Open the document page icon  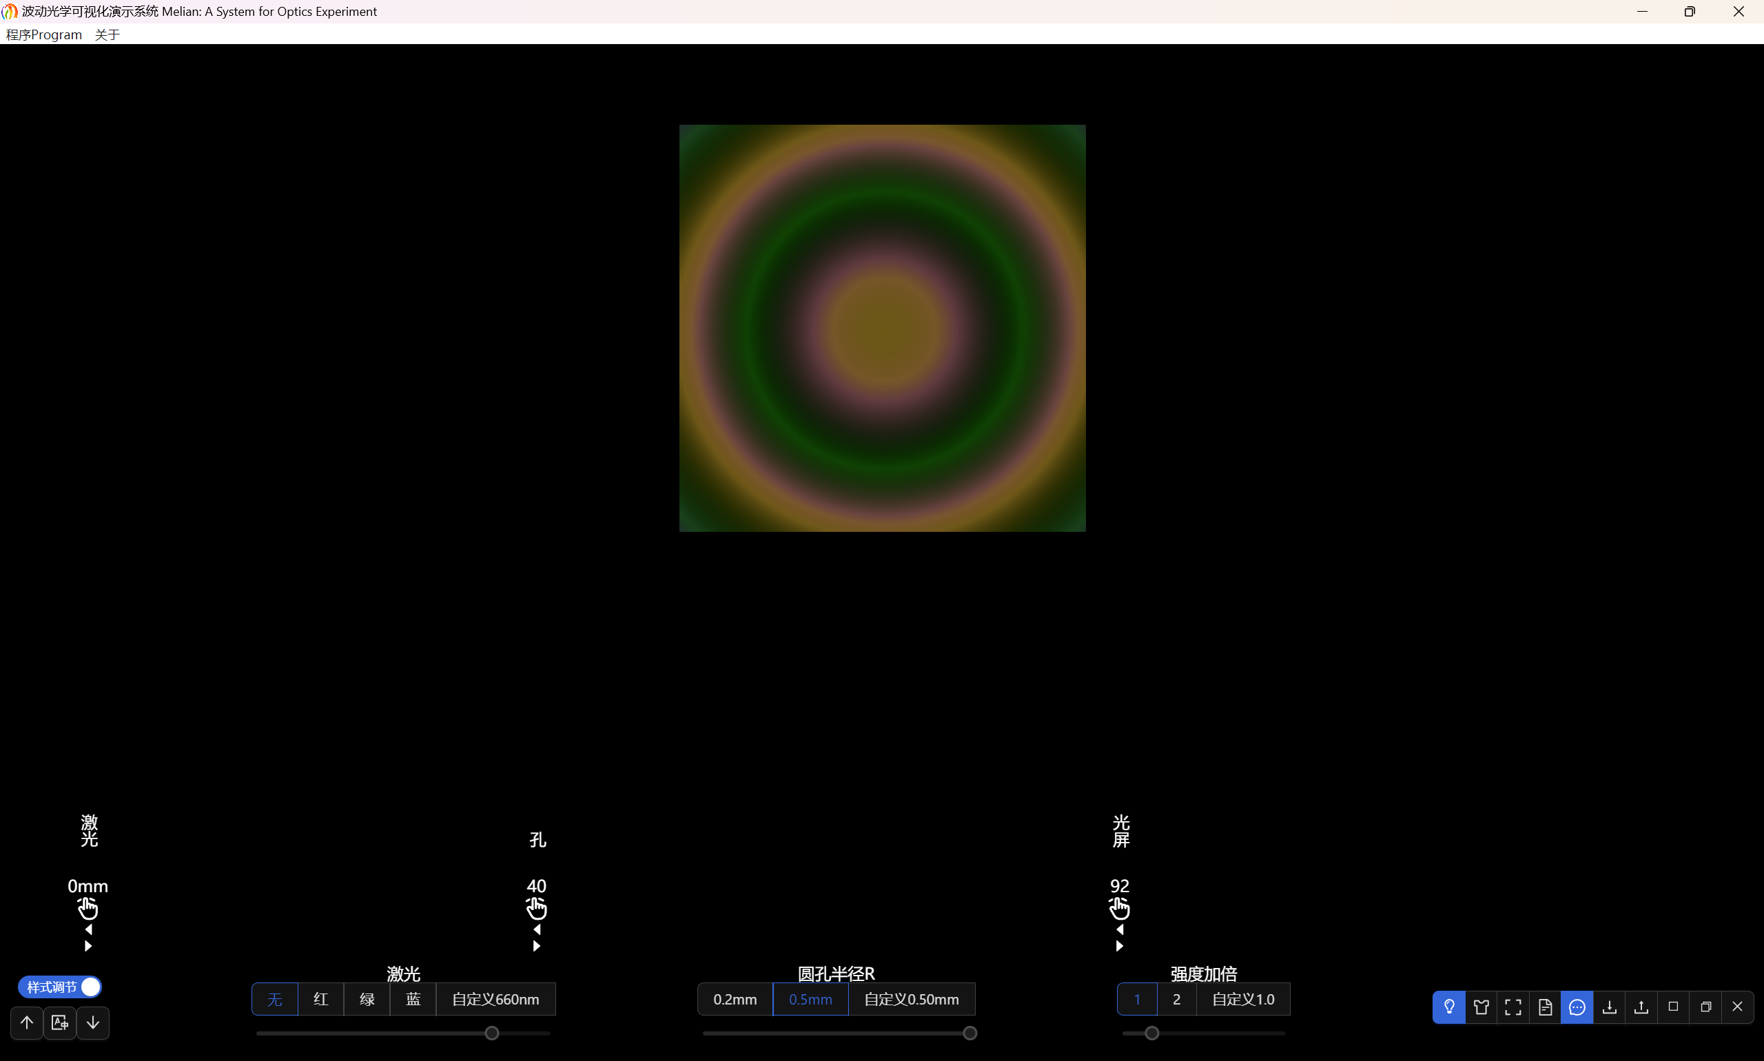click(1545, 1007)
